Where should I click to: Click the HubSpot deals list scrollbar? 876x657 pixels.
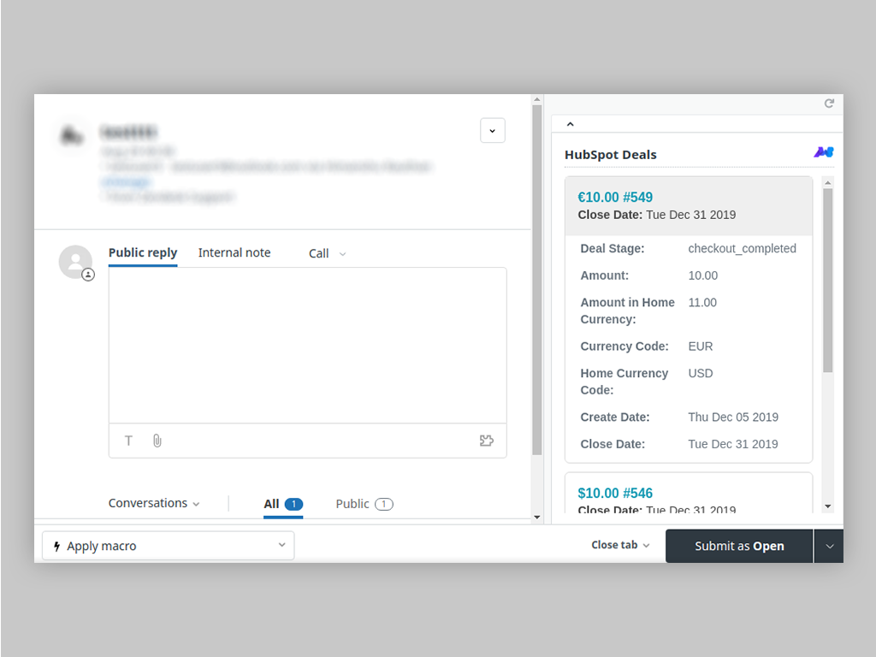827,281
